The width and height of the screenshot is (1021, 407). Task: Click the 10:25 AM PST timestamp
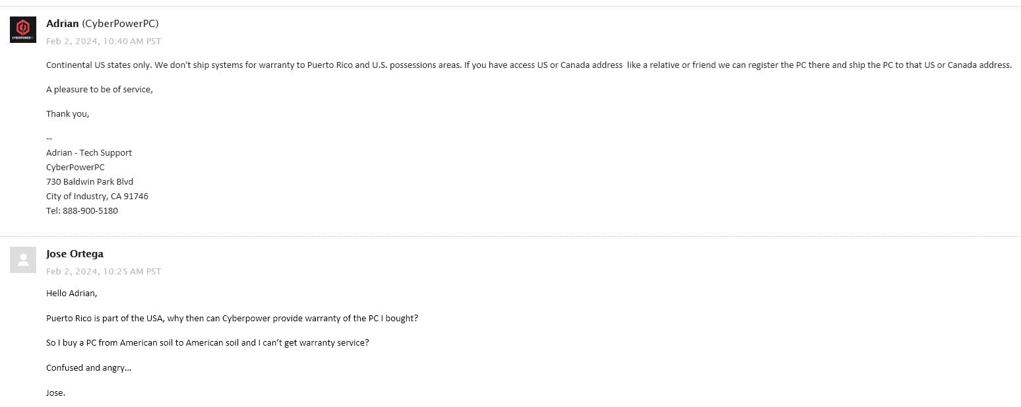point(104,271)
